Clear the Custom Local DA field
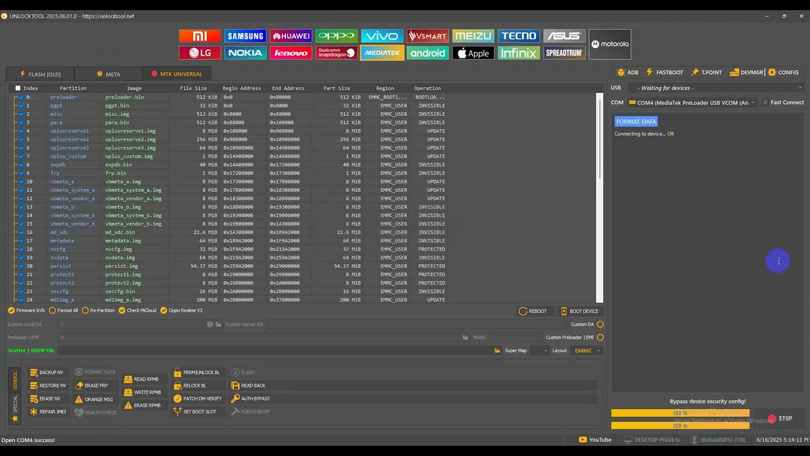This screenshot has width=810, height=456. point(62,324)
